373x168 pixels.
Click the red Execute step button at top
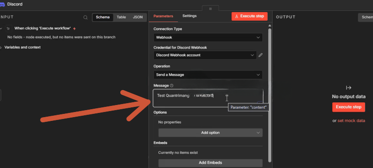click(x=249, y=16)
